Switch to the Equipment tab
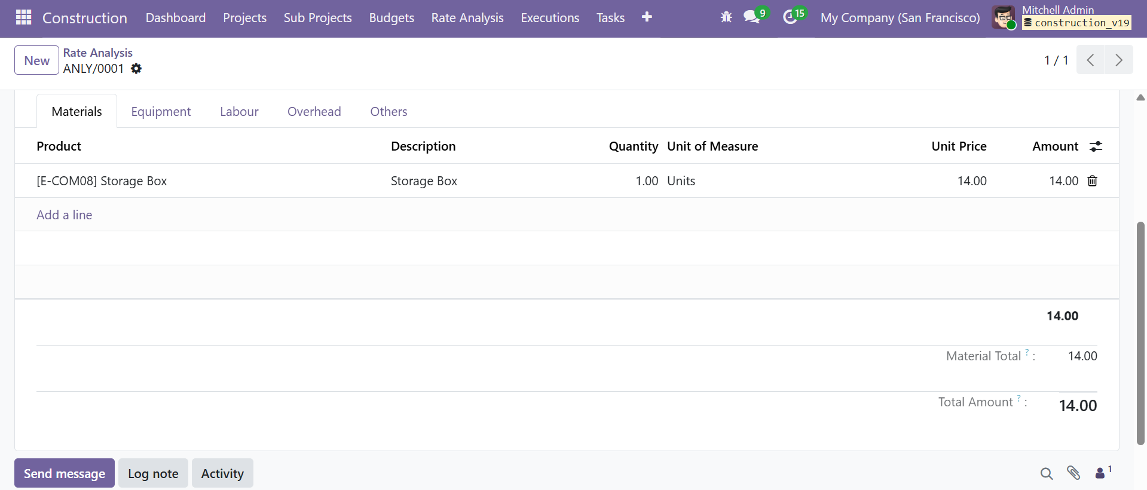Screen dimensions: 1147x490 tap(161, 112)
